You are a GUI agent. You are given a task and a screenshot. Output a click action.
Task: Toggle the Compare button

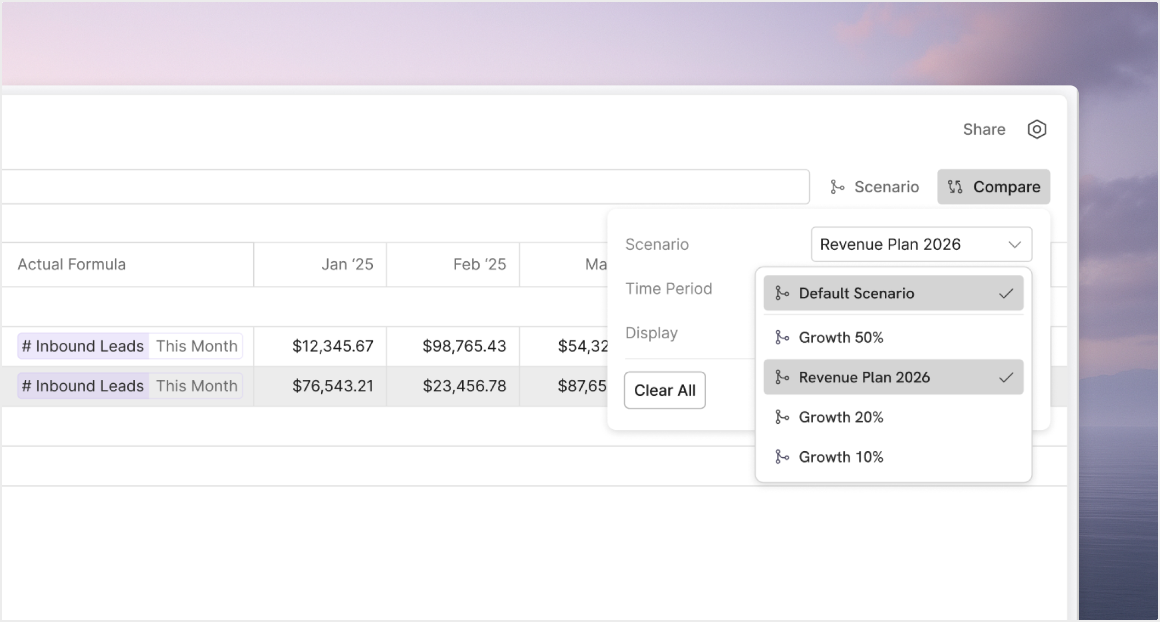[x=993, y=187]
